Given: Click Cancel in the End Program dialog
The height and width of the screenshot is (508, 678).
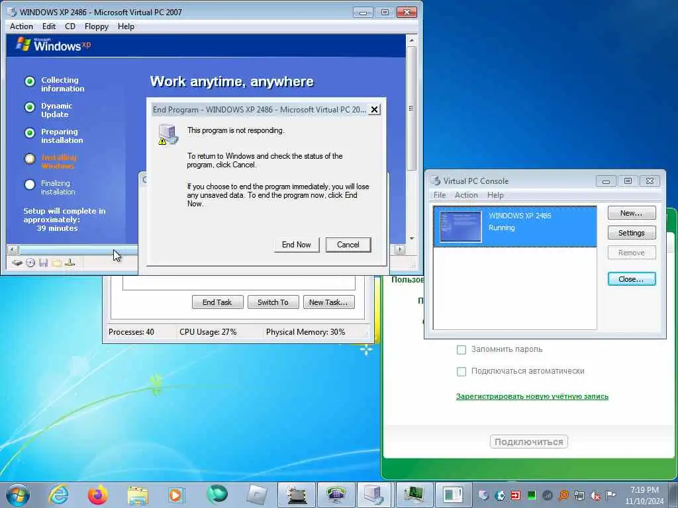Looking at the screenshot, I should point(348,245).
